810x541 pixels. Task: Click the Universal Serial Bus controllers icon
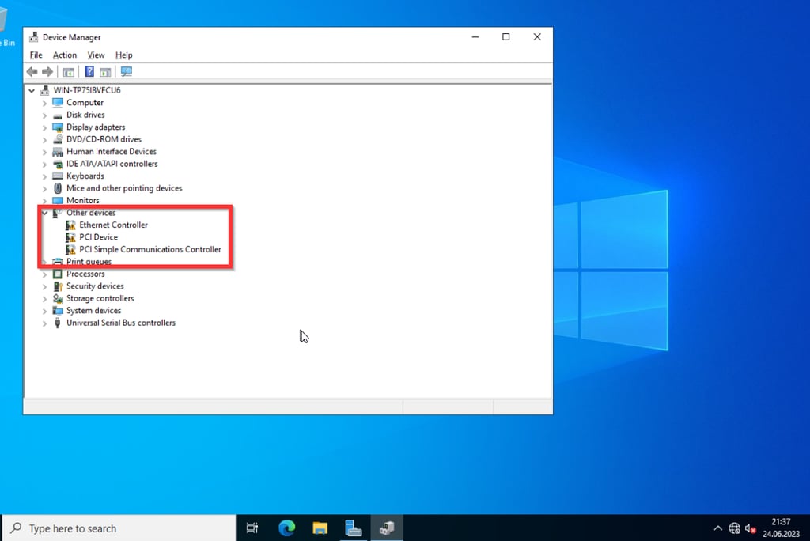pyautogui.click(x=58, y=323)
